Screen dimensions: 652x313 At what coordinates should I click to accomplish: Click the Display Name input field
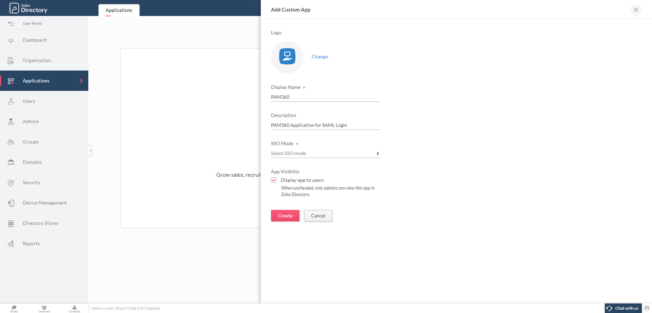325,97
